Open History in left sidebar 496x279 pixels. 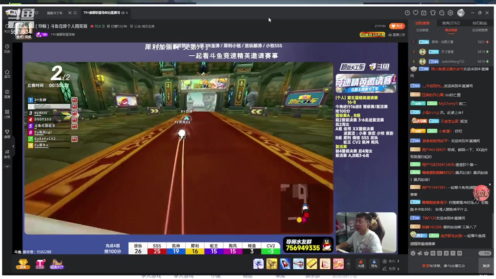point(7,48)
